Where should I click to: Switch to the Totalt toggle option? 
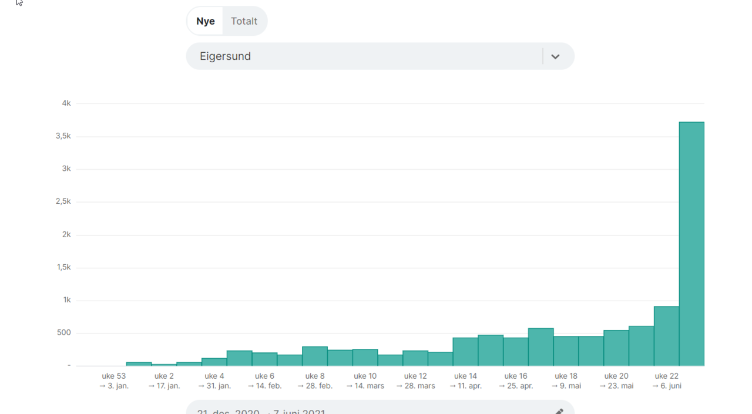244,21
